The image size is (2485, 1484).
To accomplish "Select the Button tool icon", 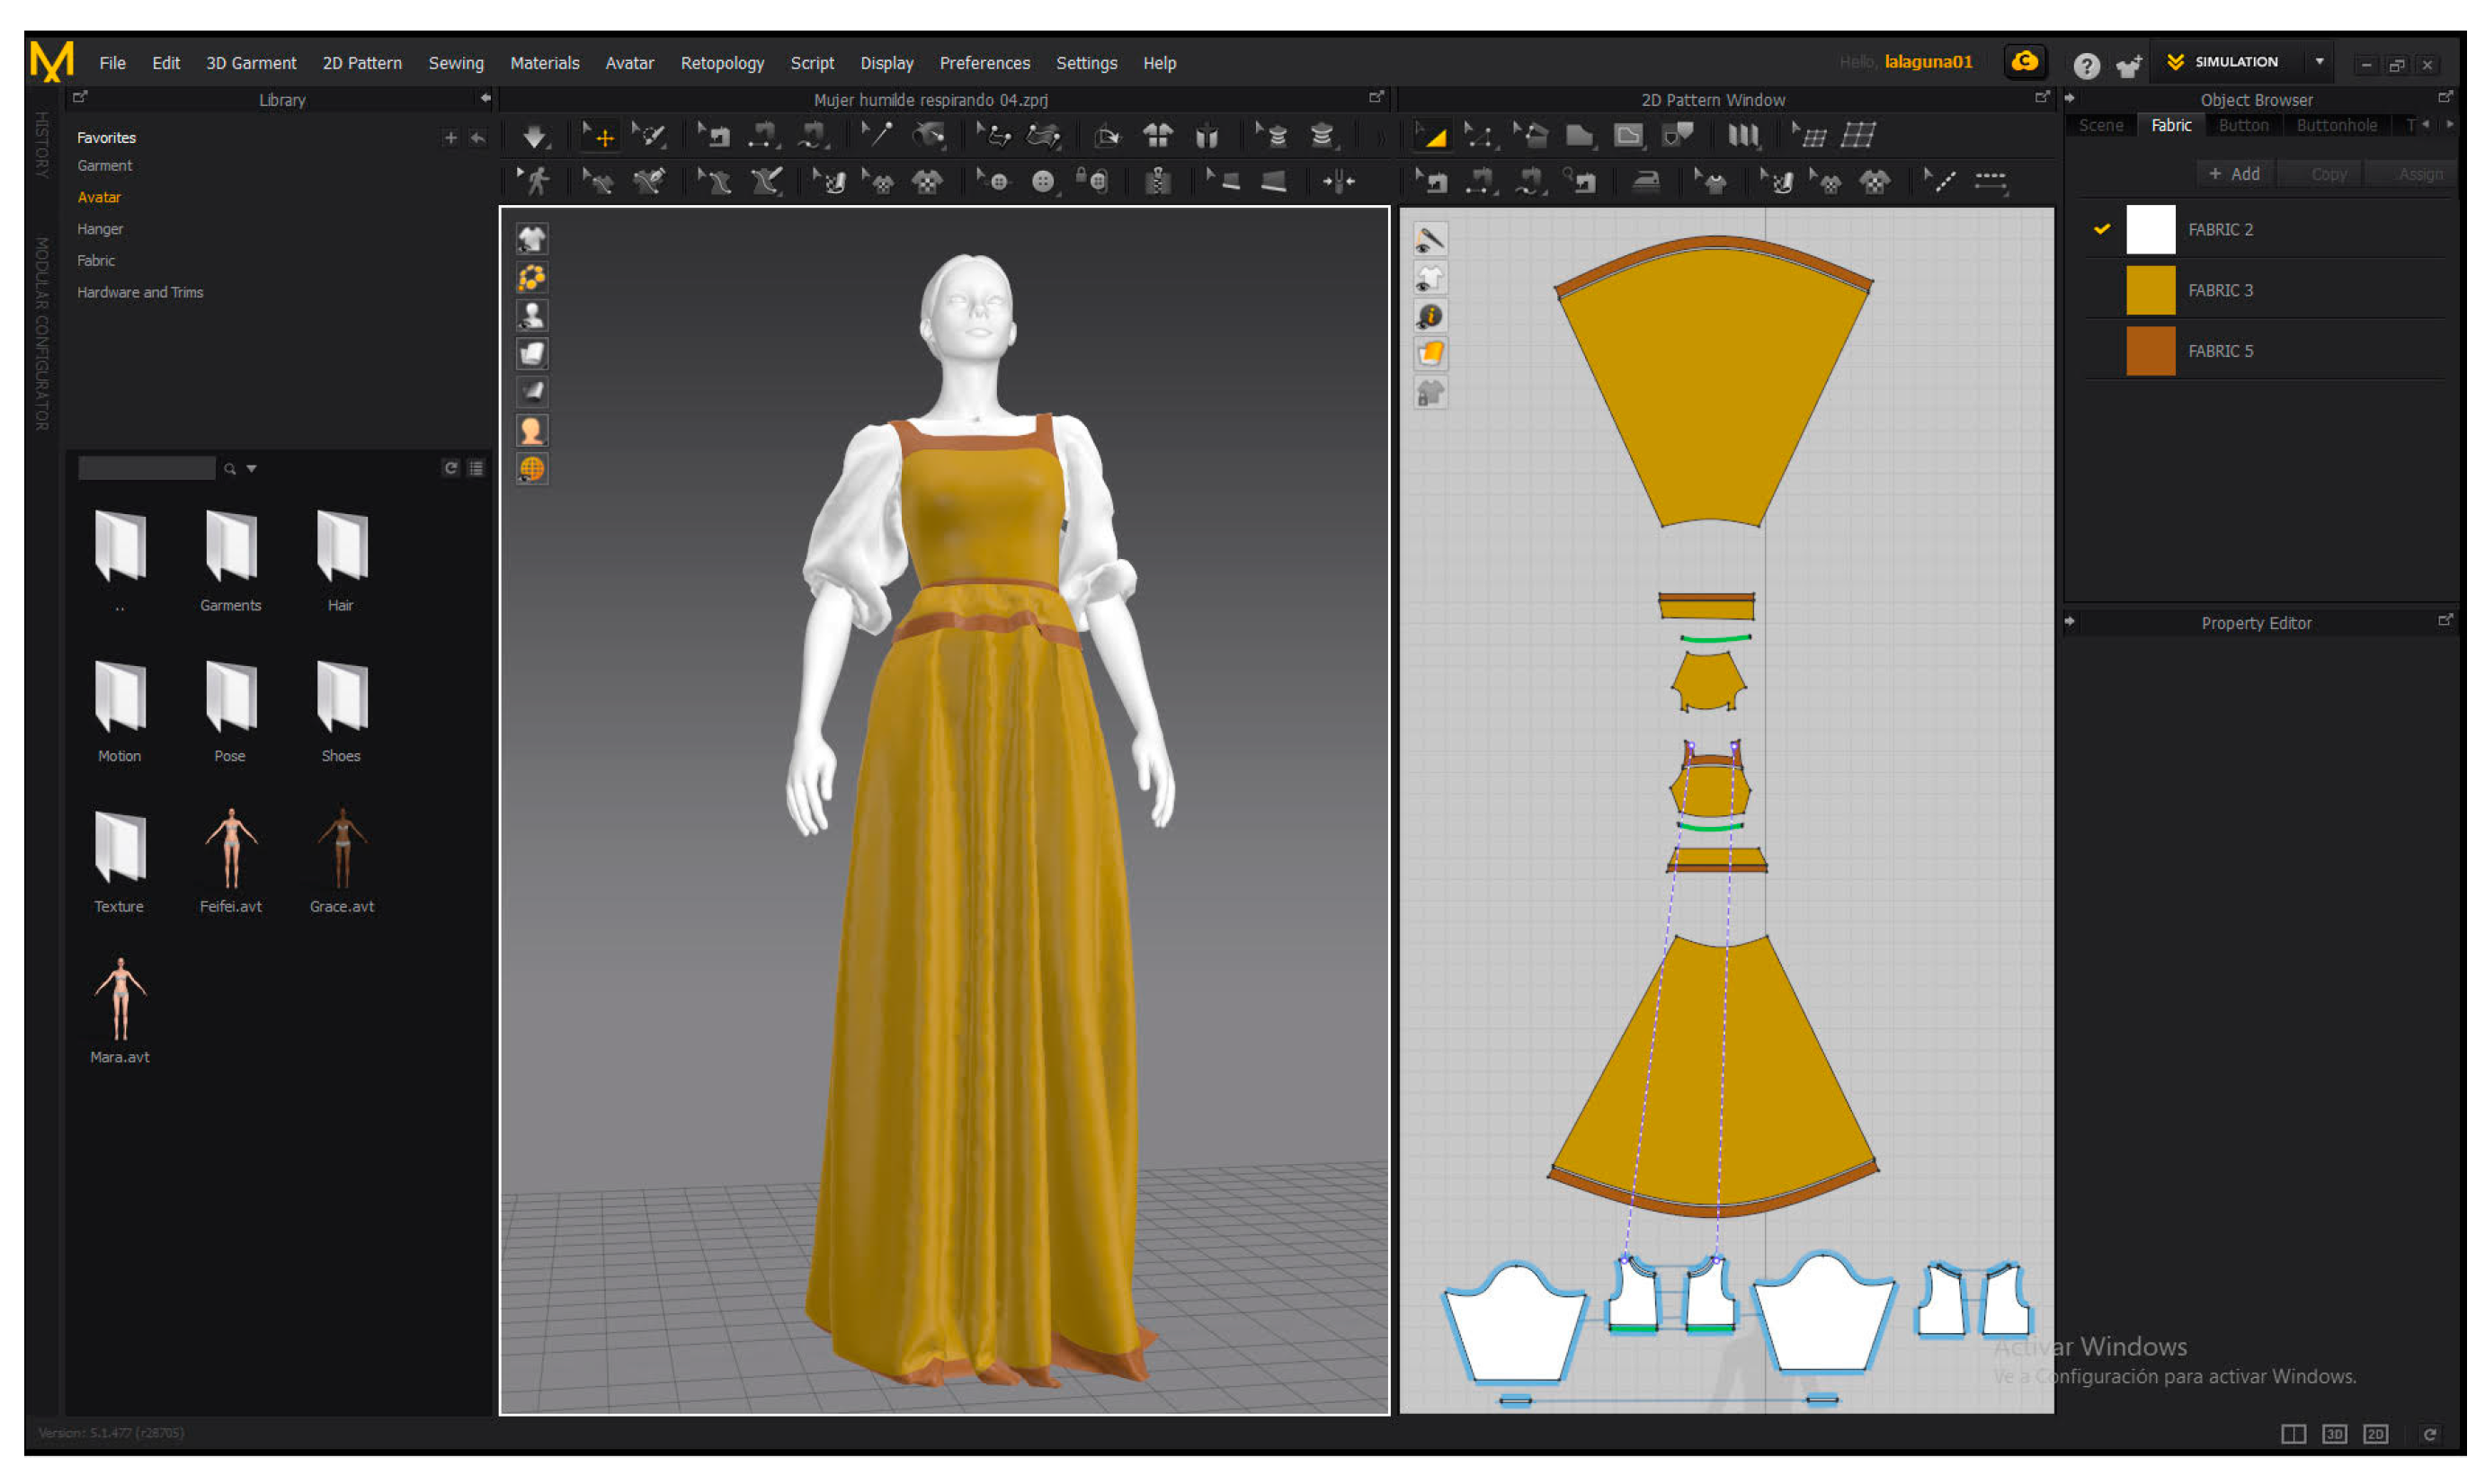I will pyautogui.click(x=1043, y=182).
